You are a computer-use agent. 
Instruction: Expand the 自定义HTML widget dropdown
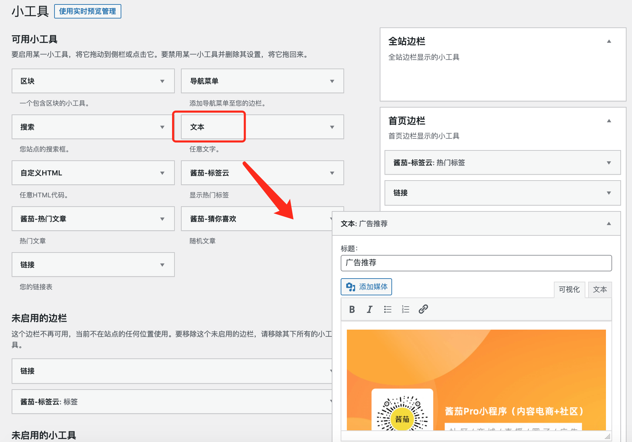pyautogui.click(x=162, y=173)
